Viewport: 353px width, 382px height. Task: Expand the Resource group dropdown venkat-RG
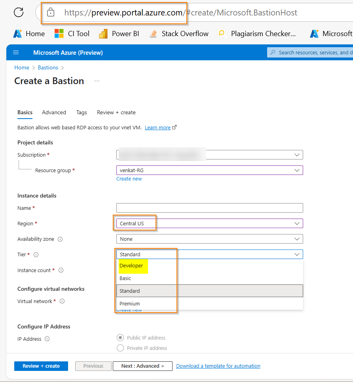tap(210, 170)
